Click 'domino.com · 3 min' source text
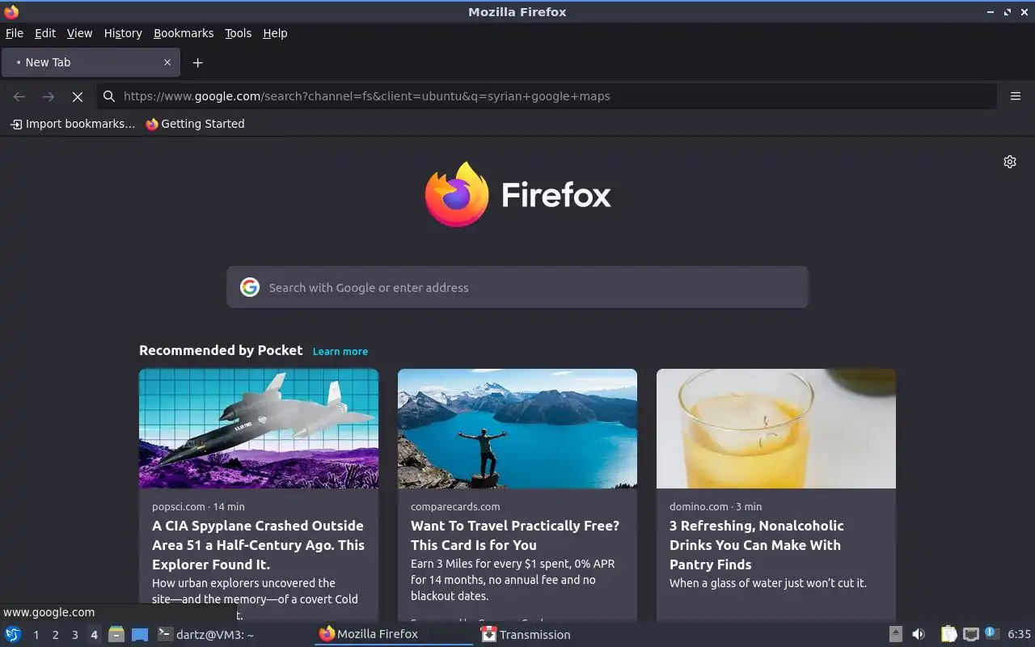Screen dimensions: 1035x647 [716, 506]
